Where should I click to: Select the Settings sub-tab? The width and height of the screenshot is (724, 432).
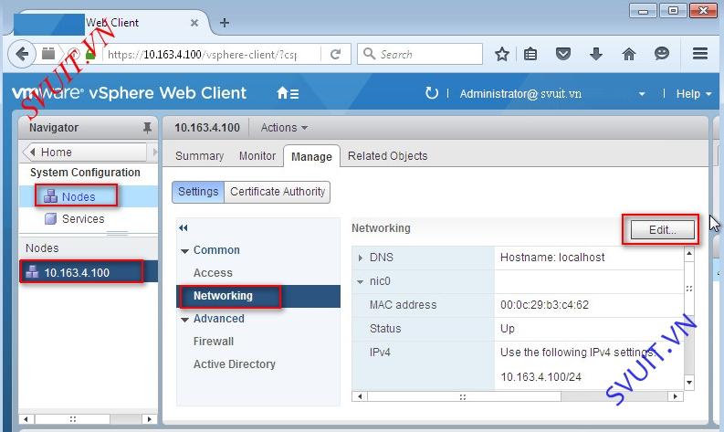[x=198, y=192]
